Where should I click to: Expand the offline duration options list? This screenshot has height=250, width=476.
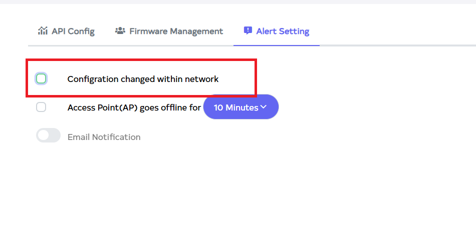[241, 107]
